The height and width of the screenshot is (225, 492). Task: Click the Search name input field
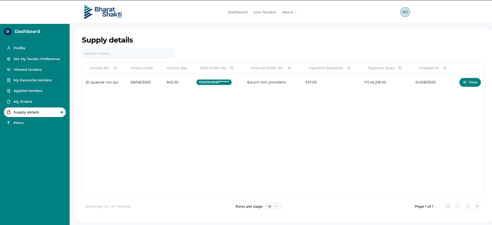click(128, 53)
